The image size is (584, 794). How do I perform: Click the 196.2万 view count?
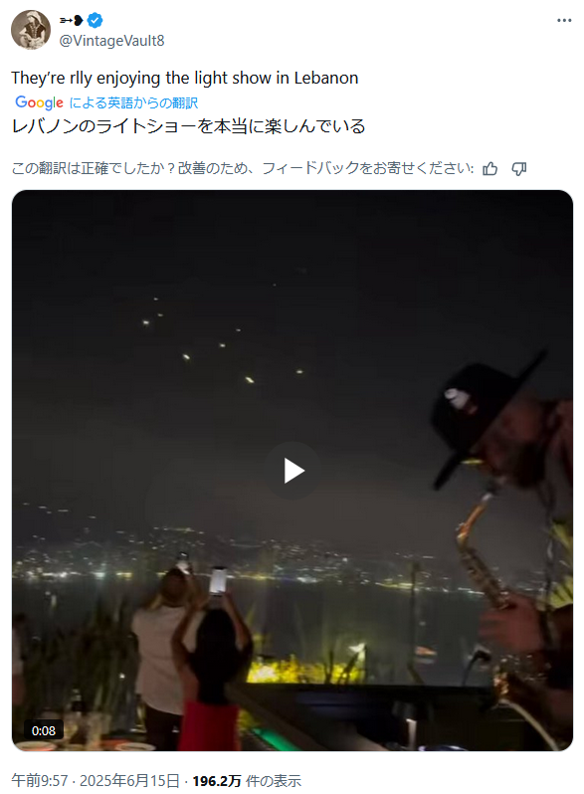tap(217, 781)
